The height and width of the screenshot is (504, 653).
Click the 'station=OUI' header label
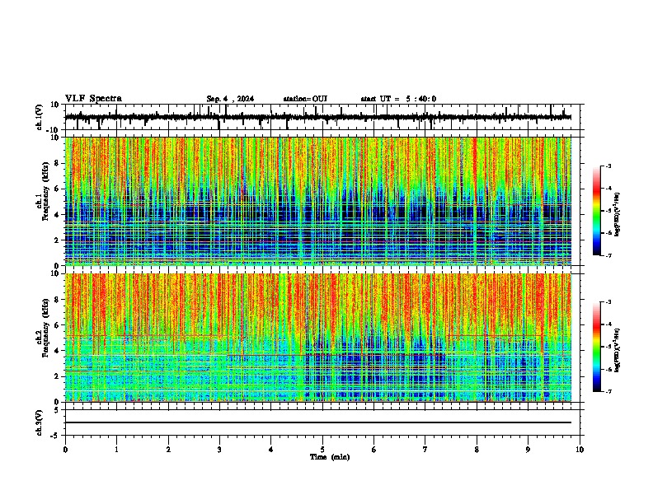[305, 99]
